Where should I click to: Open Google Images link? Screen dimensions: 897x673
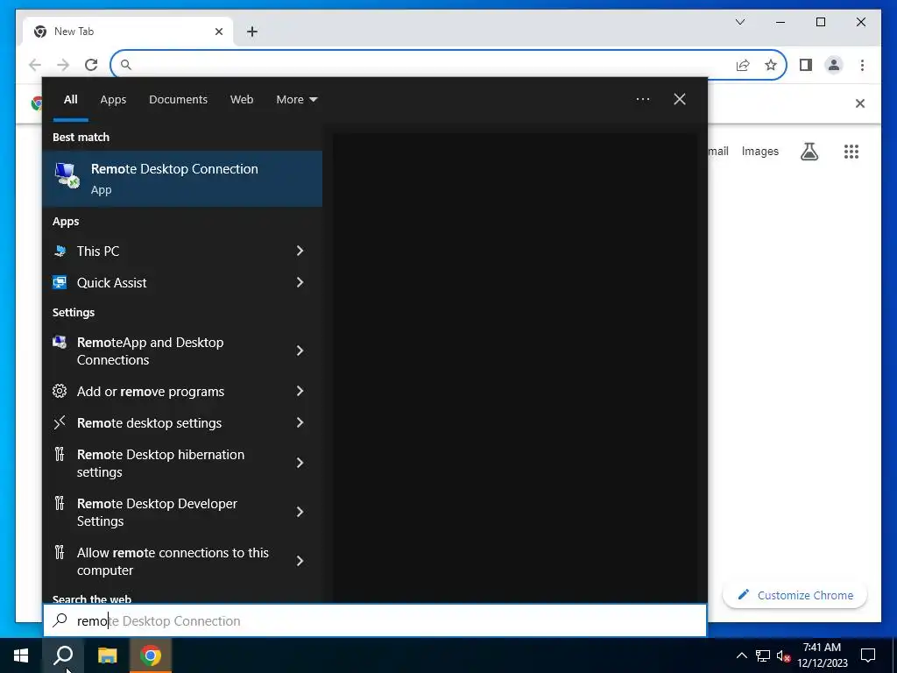click(x=759, y=151)
